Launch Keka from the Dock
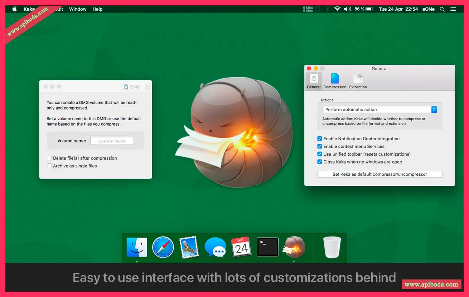 pos(294,247)
